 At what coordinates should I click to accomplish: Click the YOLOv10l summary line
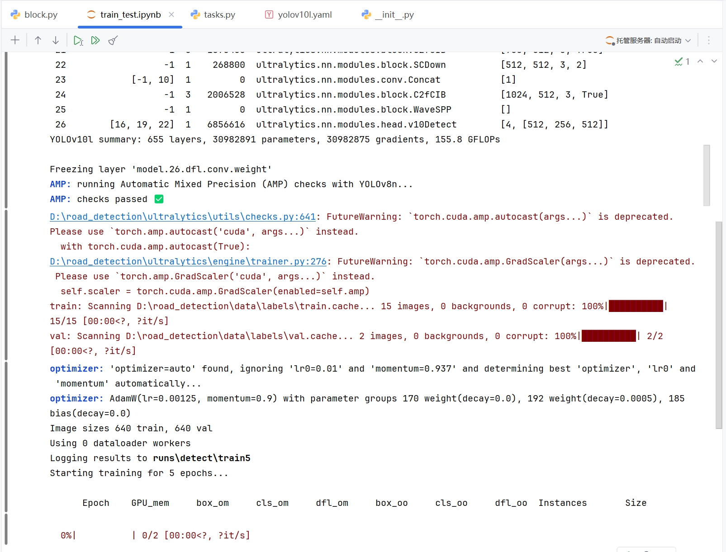[x=275, y=139]
